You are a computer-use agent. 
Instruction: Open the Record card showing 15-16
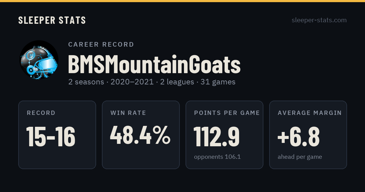[57, 135]
